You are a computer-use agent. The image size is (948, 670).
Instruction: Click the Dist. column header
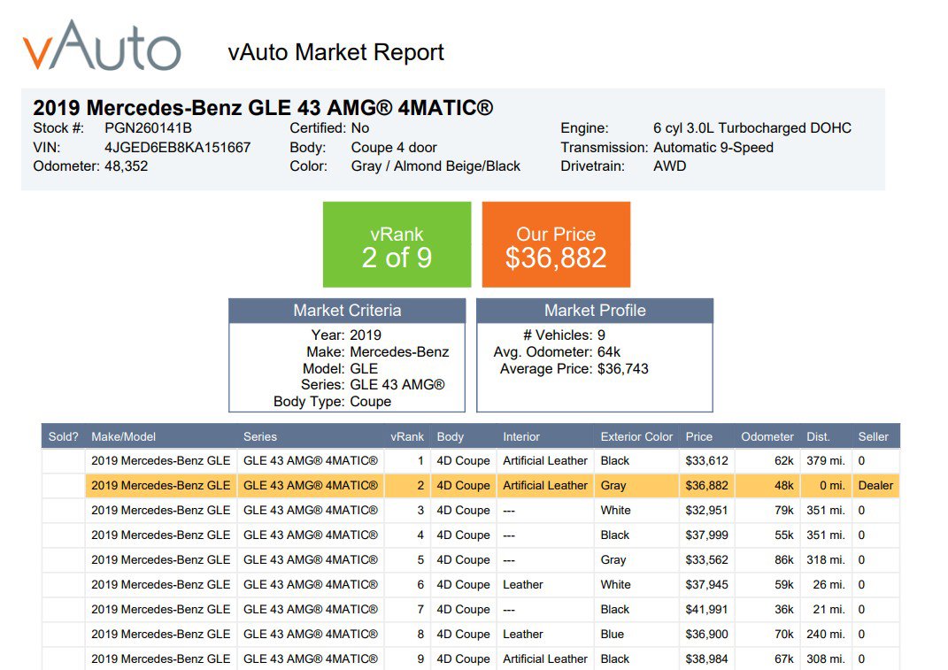point(818,436)
